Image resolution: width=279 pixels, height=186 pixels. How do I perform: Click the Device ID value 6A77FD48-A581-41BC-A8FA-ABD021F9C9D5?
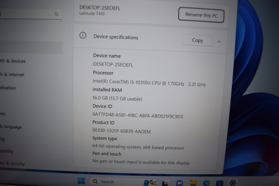[138, 115]
